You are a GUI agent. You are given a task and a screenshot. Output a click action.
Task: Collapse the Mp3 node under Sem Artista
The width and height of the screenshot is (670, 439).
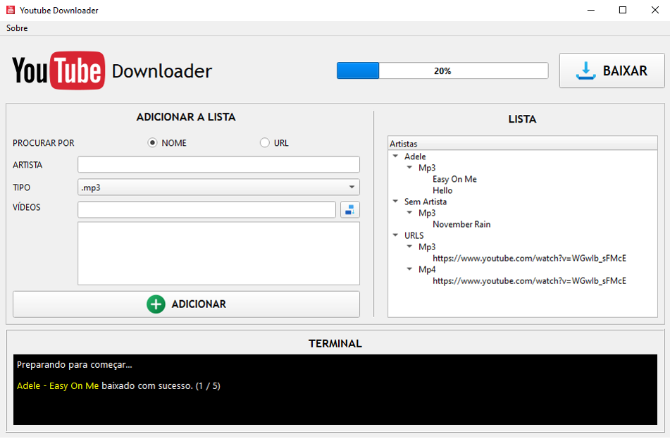pyautogui.click(x=409, y=213)
